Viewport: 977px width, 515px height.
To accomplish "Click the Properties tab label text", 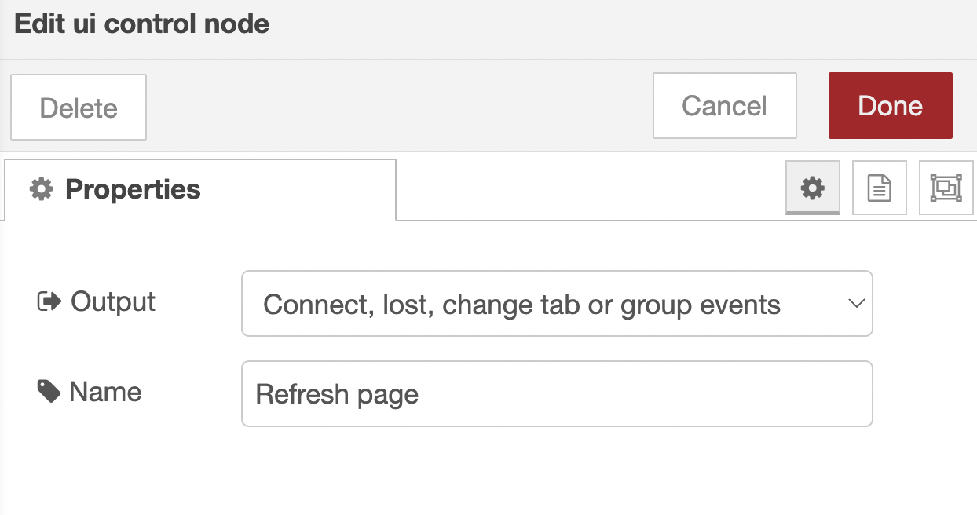I will [133, 189].
